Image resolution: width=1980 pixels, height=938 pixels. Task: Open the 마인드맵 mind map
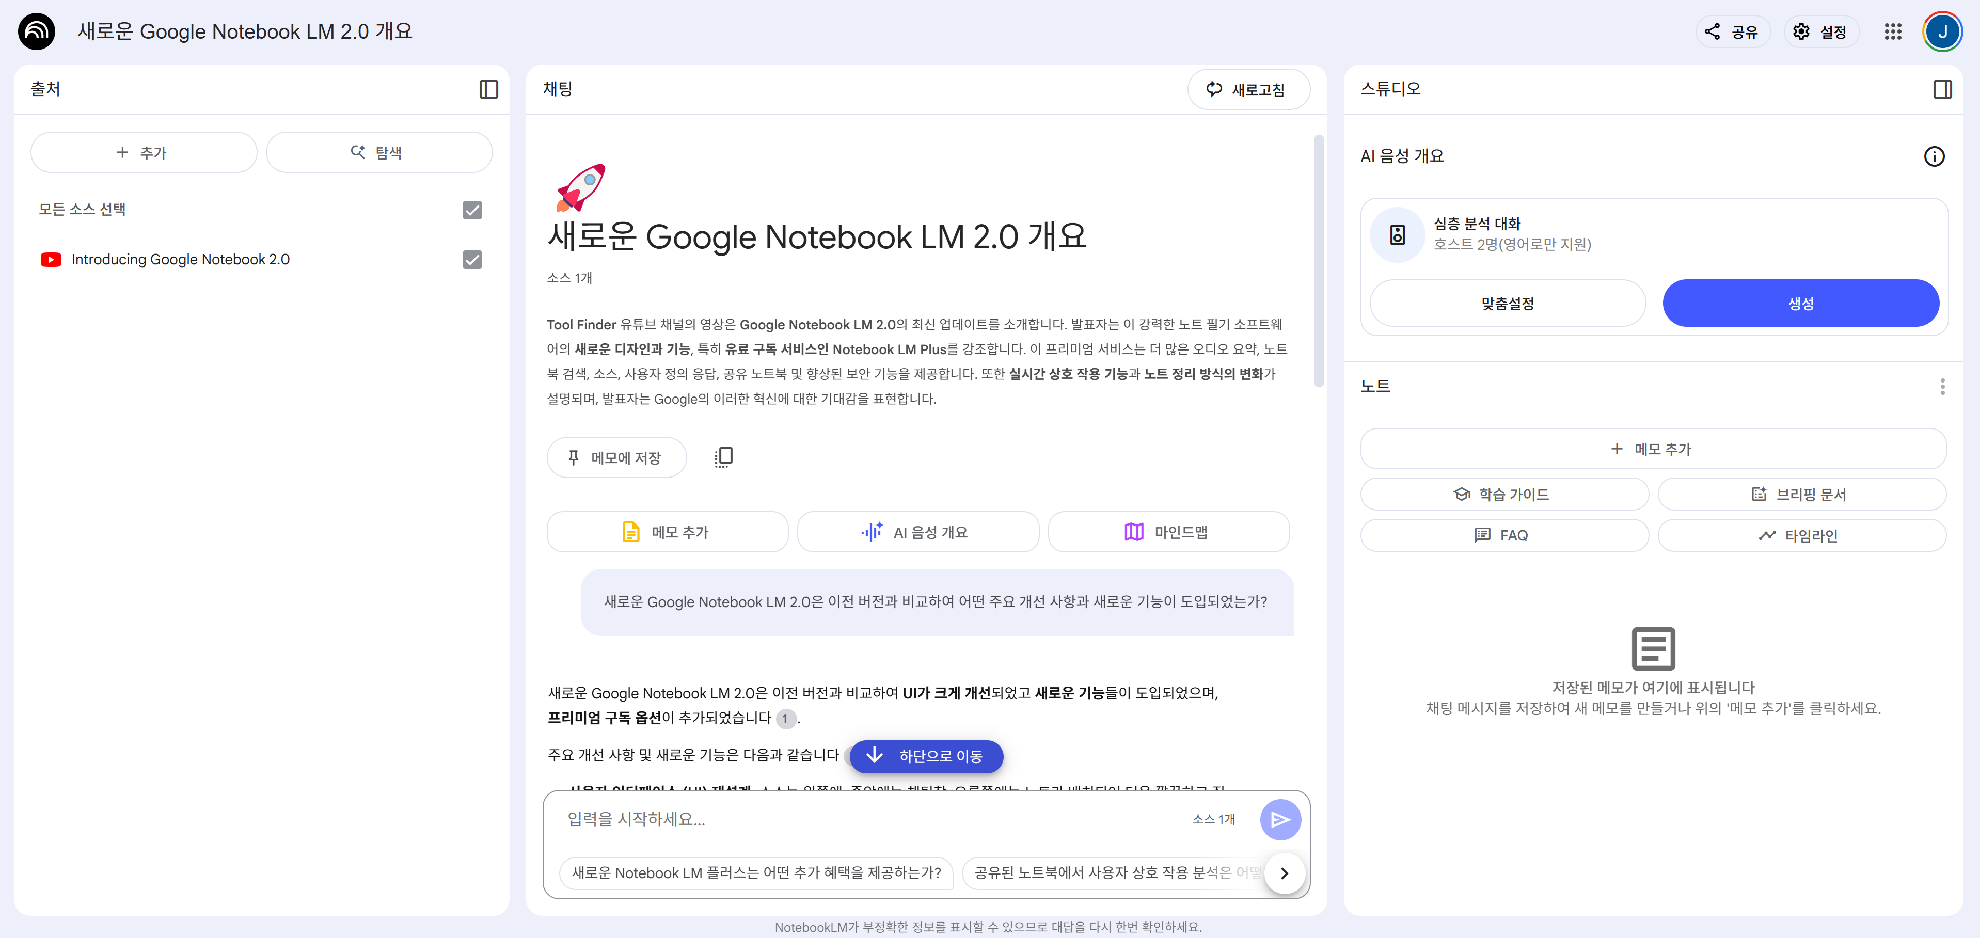pos(1168,532)
